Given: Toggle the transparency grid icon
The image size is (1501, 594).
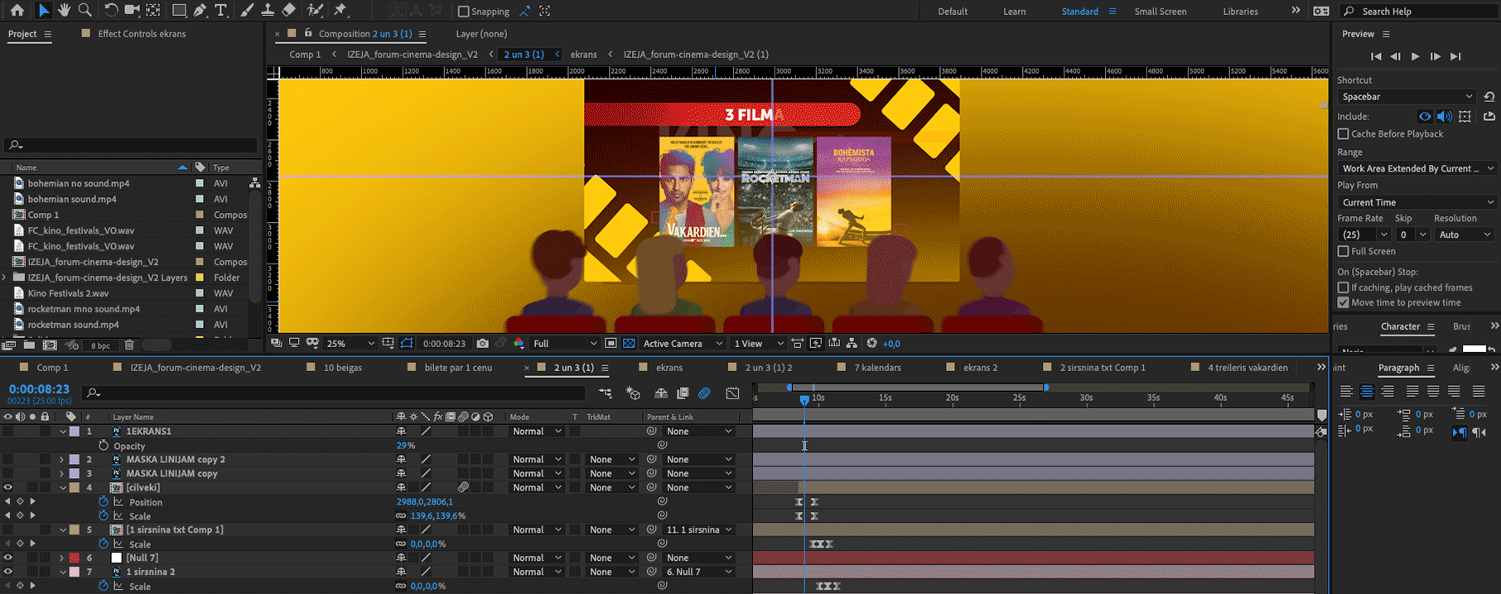Looking at the screenshot, I should 629,343.
